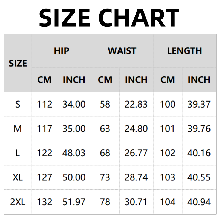The image size is (219, 219).
Task: Click the length value 102 cell
Action: pos(168,153)
